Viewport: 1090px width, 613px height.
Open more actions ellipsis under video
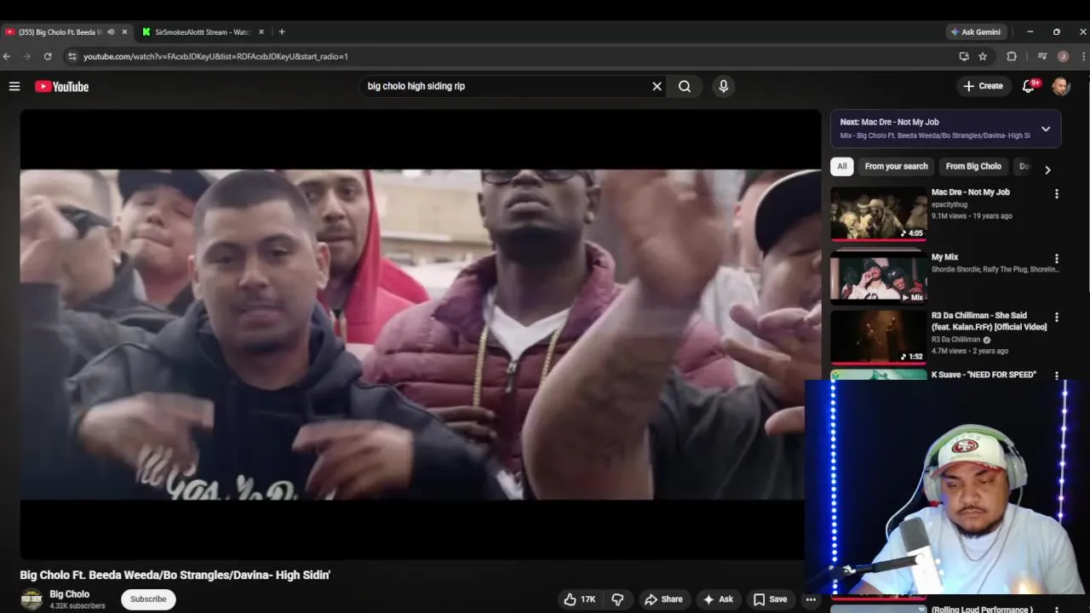pos(811,599)
